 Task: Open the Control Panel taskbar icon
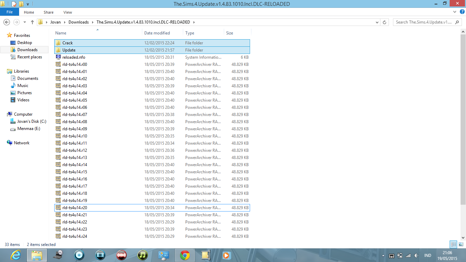point(164,255)
